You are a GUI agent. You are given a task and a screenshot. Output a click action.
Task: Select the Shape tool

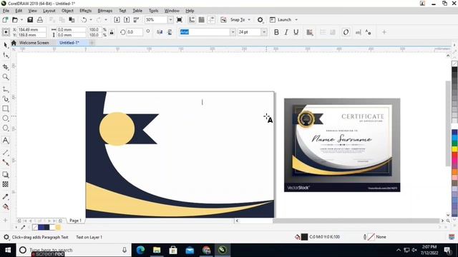pyautogui.click(x=6, y=55)
